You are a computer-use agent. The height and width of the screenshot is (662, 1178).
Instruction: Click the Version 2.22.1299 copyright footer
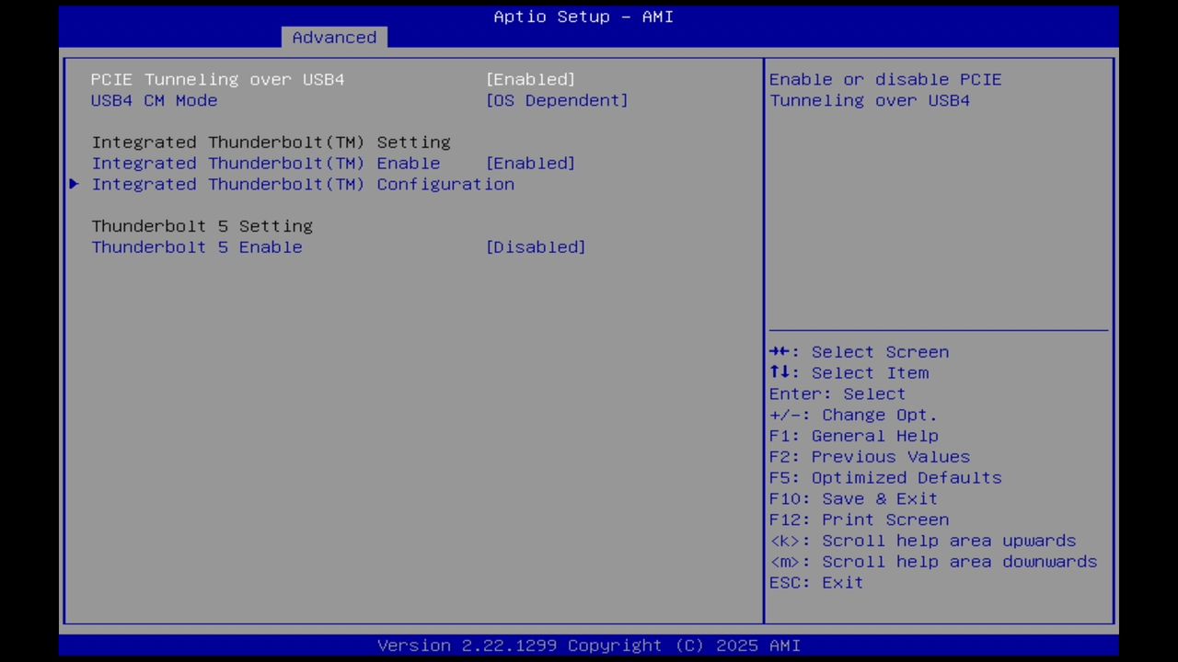coord(589,645)
